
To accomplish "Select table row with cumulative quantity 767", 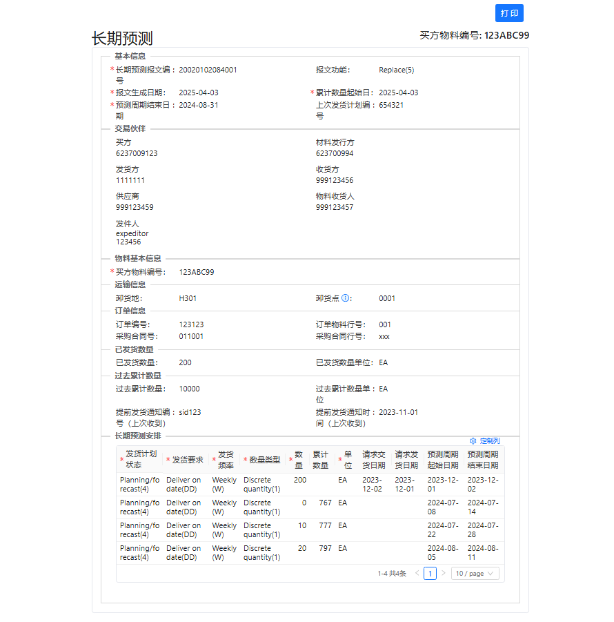I will 310,507.
